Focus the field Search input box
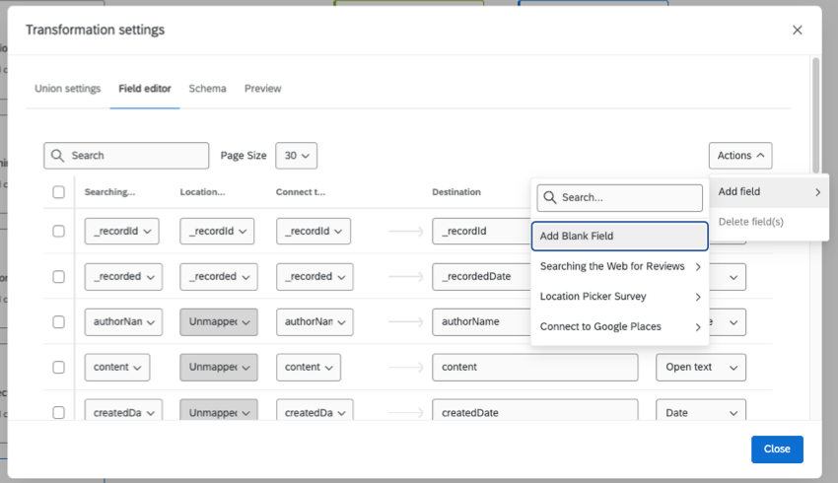The image size is (838, 483). coord(126,156)
